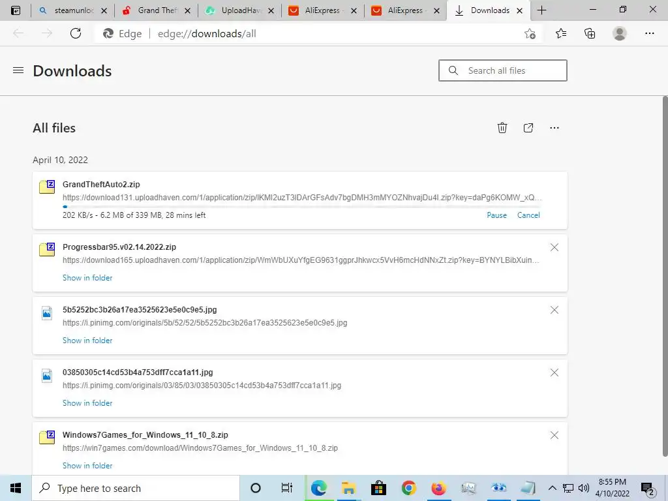The width and height of the screenshot is (668, 501).
Task: Switch to the Grand Theft tab
Action: (x=156, y=10)
